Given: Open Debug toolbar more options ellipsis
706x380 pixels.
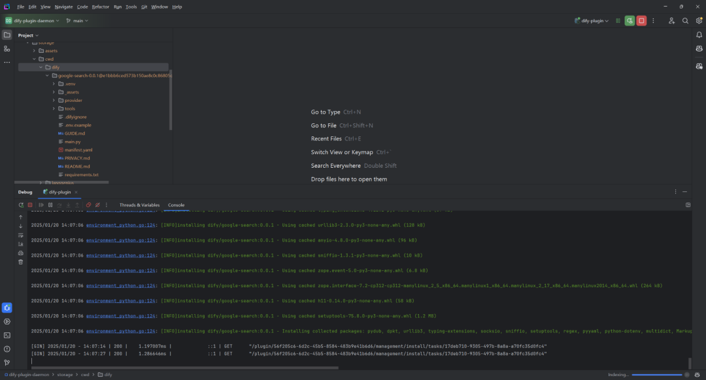Looking at the screenshot, I should [107, 205].
